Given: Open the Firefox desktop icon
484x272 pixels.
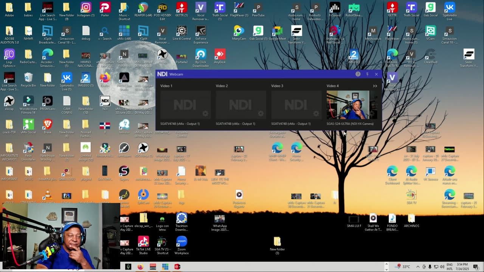Looking at the screenshot, I should click(x=105, y=80).
